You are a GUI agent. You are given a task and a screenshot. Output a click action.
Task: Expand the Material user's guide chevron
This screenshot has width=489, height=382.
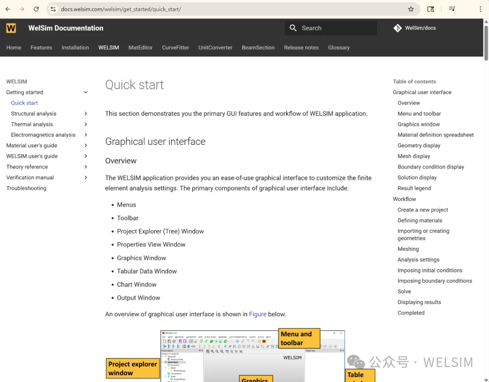point(86,145)
